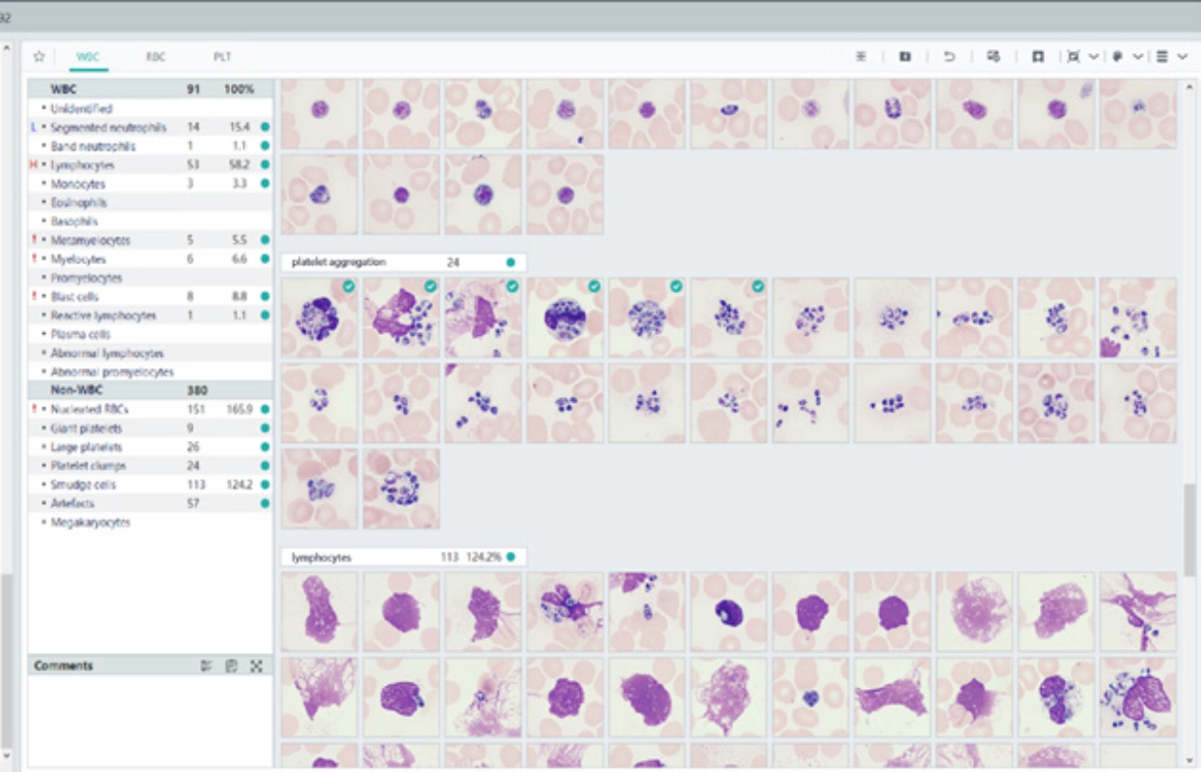1201x772 pixels.
Task: Uncheck sixth platelet aggregation thumbnail's green checkmark
Action: point(758,286)
